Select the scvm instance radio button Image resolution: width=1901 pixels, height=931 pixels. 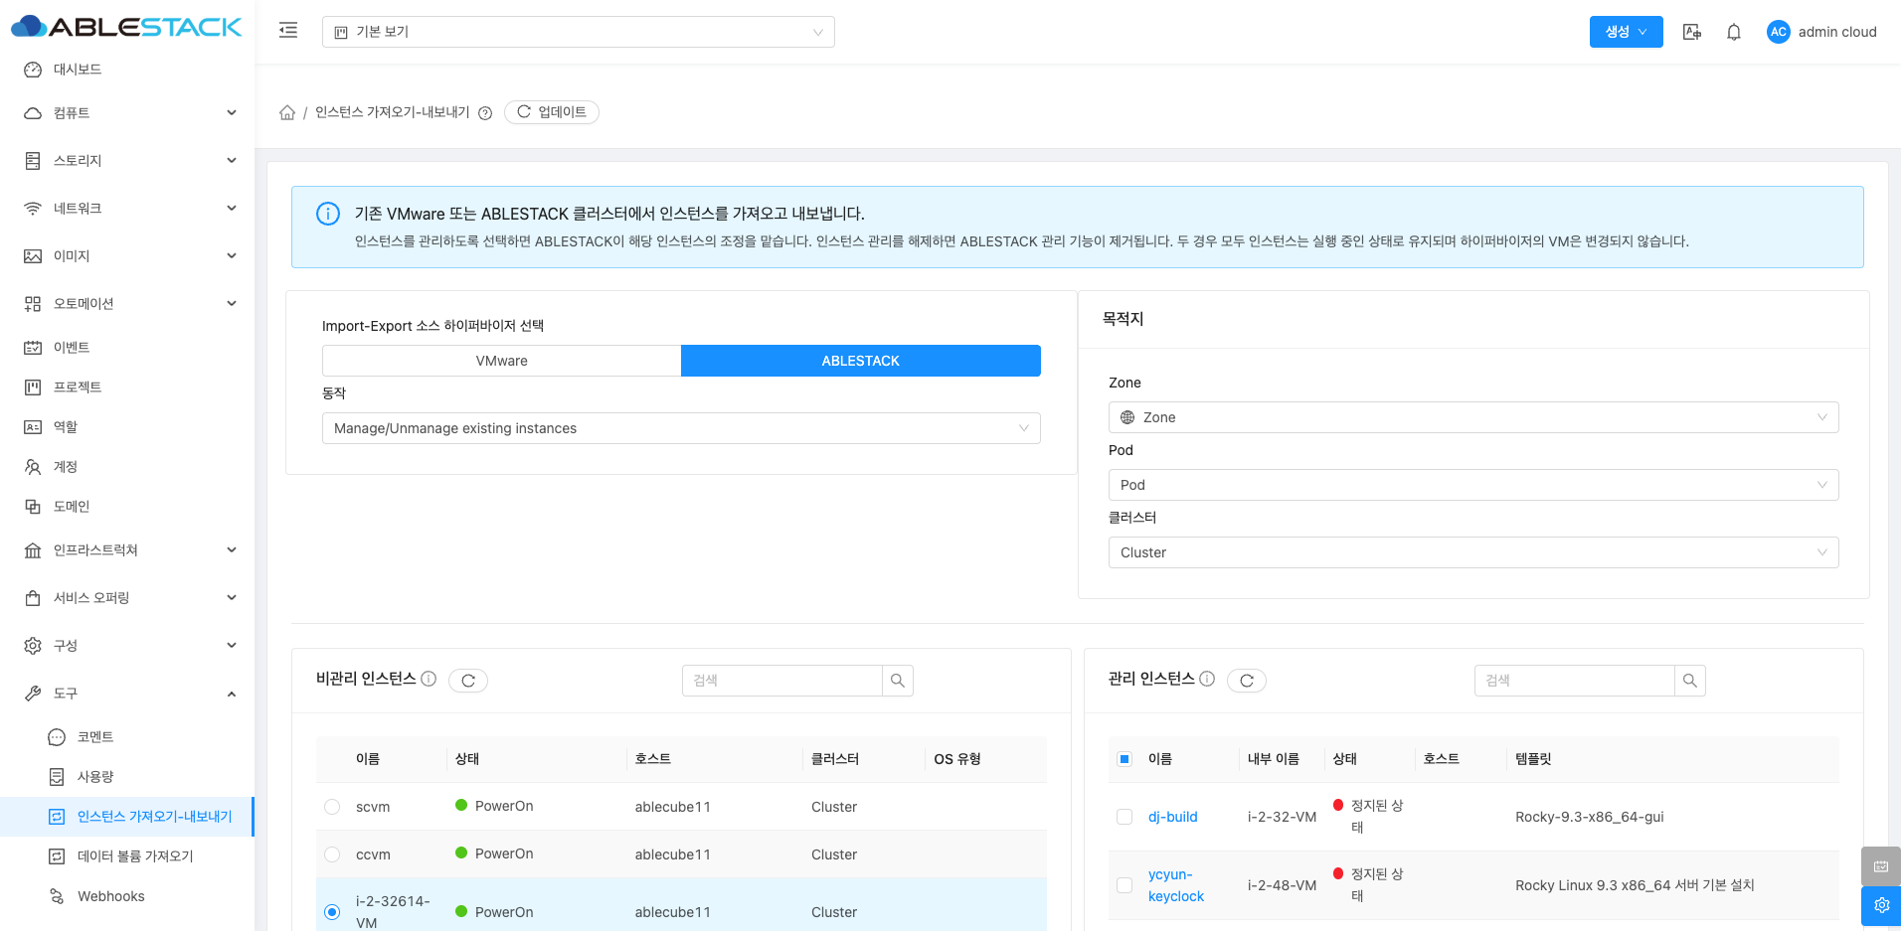click(332, 807)
